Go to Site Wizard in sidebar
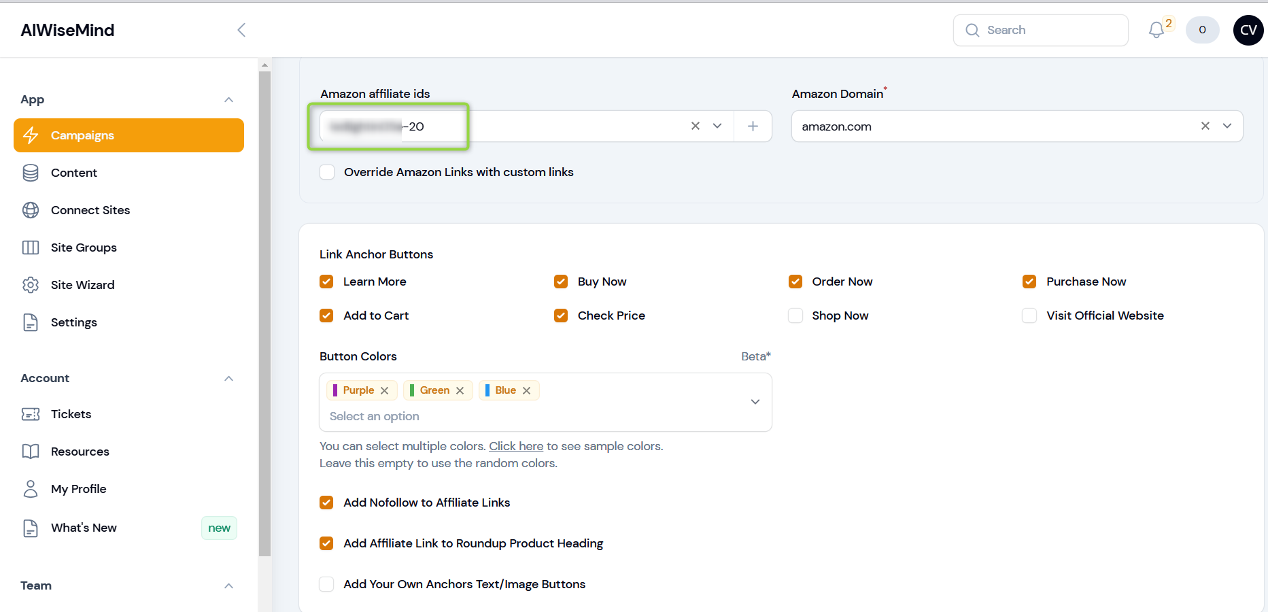Viewport: 1268px width, 612px height. pos(82,285)
